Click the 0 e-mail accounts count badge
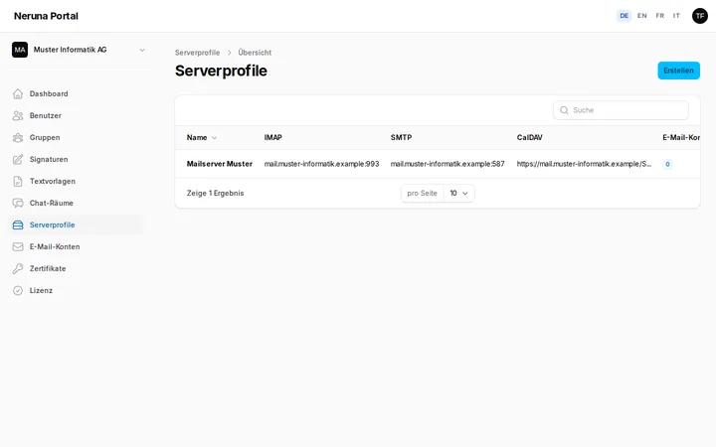Screen dimensions: 716x447 (x=667, y=164)
